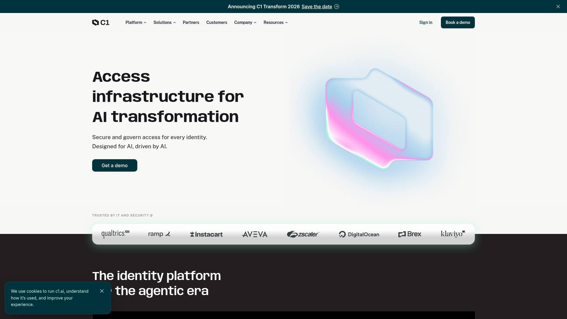Click the Sign in link

426,22
